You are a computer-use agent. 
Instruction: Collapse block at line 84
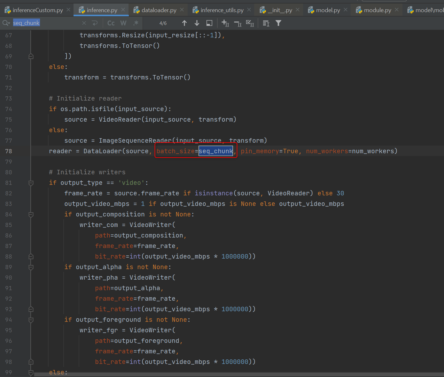(31, 215)
